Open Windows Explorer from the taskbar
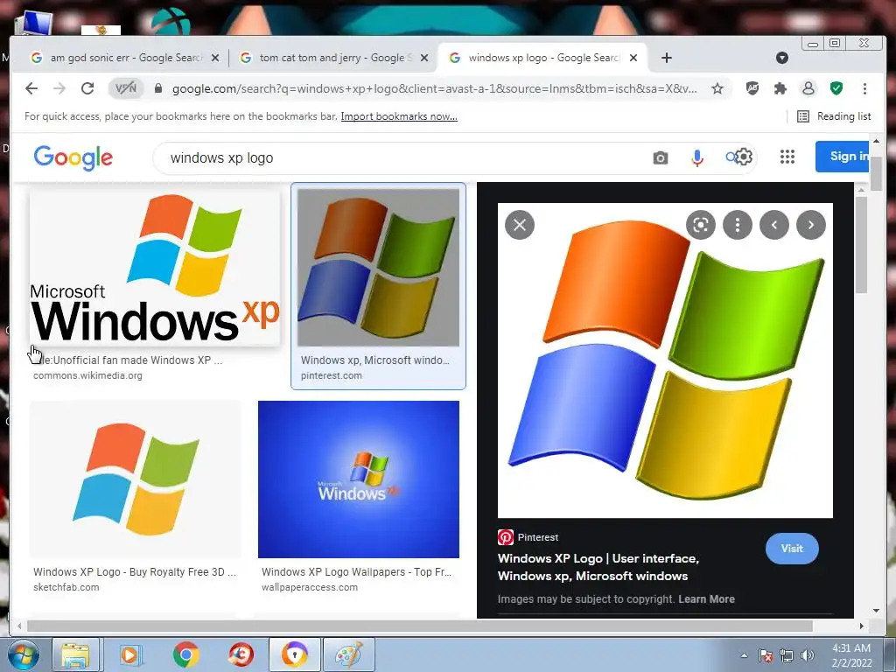The width and height of the screenshot is (896, 672). [x=75, y=654]
